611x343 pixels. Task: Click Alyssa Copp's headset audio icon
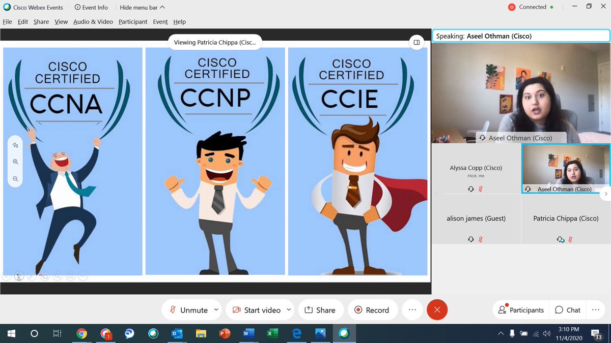tap(471, 189)
